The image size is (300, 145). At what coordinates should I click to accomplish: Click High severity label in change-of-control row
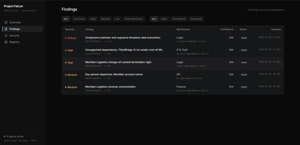(69, 63)
